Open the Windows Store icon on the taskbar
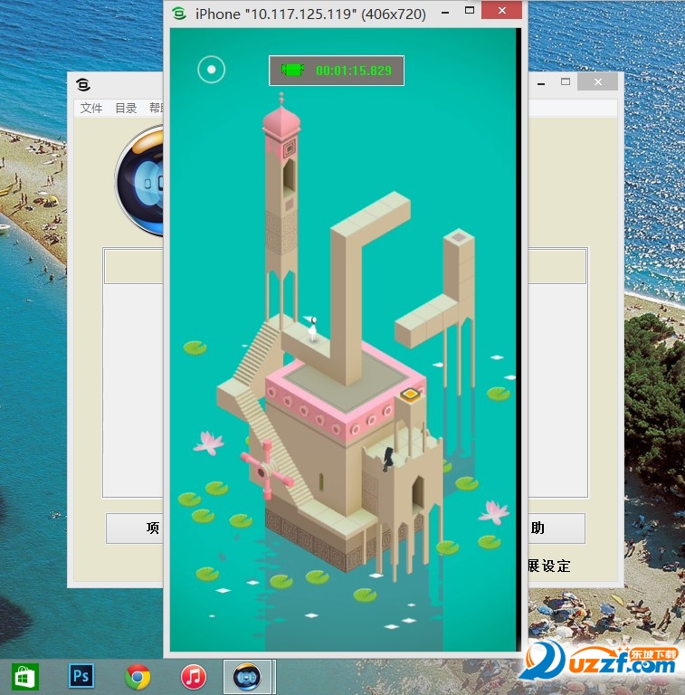 pyautogui.click(x=24, y=677)
